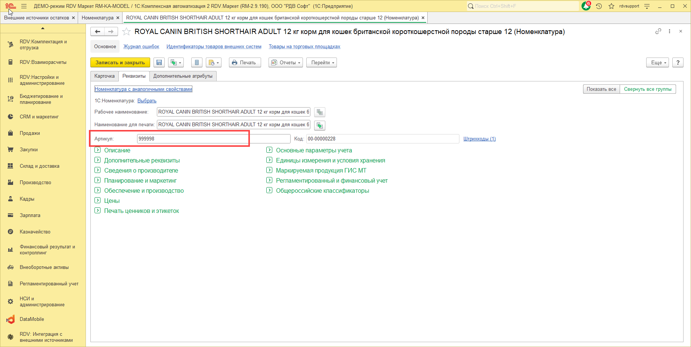The width and height of the screenshot is (691, 347).
Task: Click the sidebar scroll-up arrow
Action: pos(43,28)
